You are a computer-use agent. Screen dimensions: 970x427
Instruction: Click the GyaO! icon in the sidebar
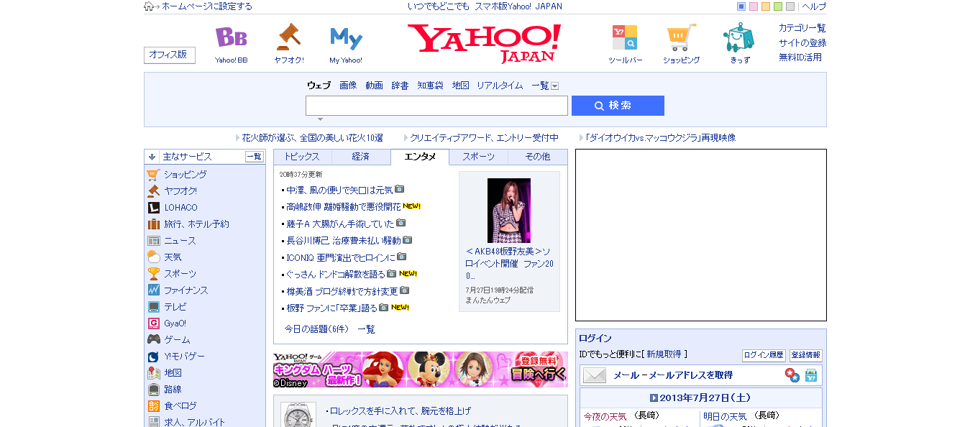click(153, 323)
